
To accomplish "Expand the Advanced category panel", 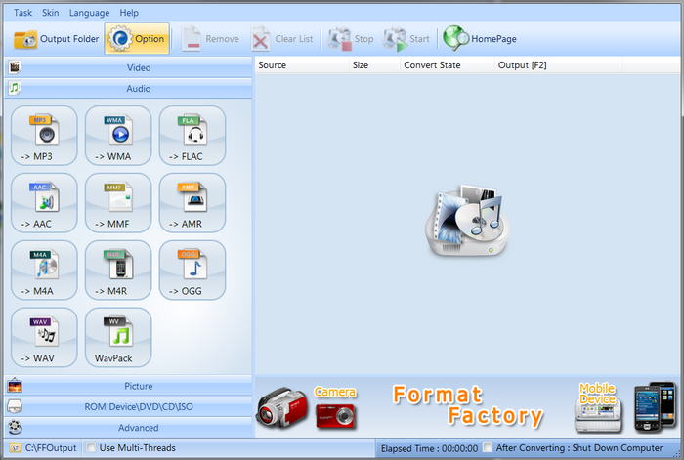I will pyautogui.click(x=128, y=428).
